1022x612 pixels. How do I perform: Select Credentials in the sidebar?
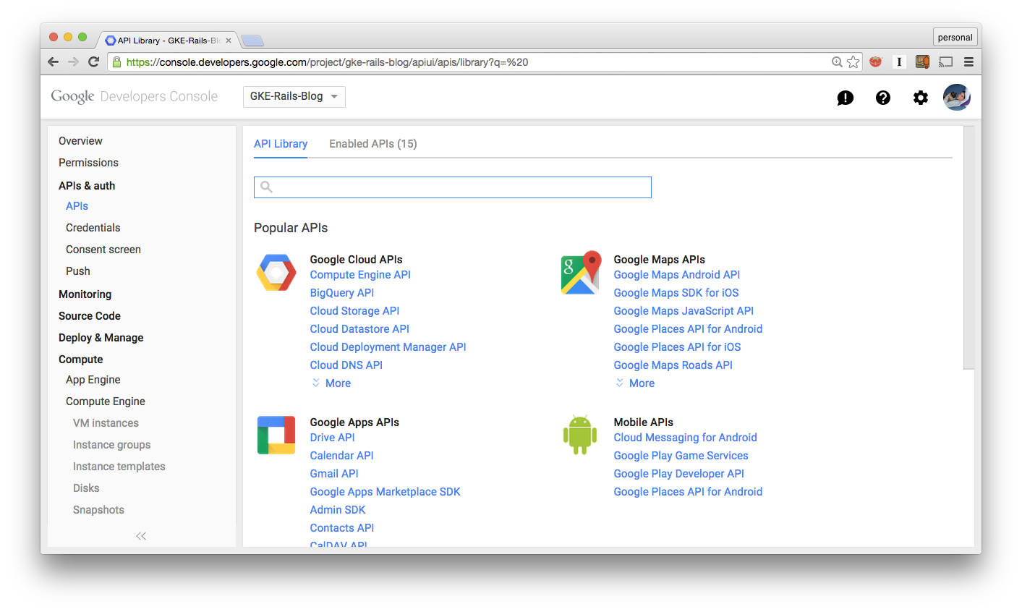(x=93, y=227)
